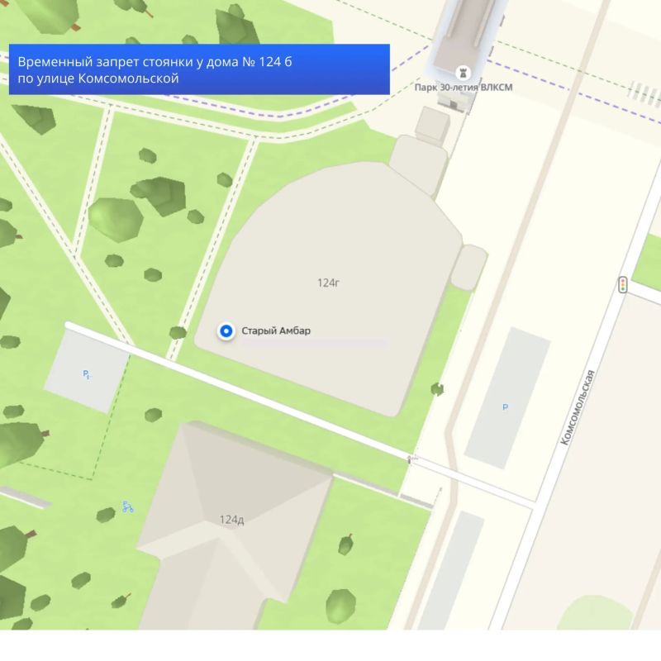Click the parking P icon in the park
The height and width of the screenshot is (661, 661).
[x=87, y=374]
